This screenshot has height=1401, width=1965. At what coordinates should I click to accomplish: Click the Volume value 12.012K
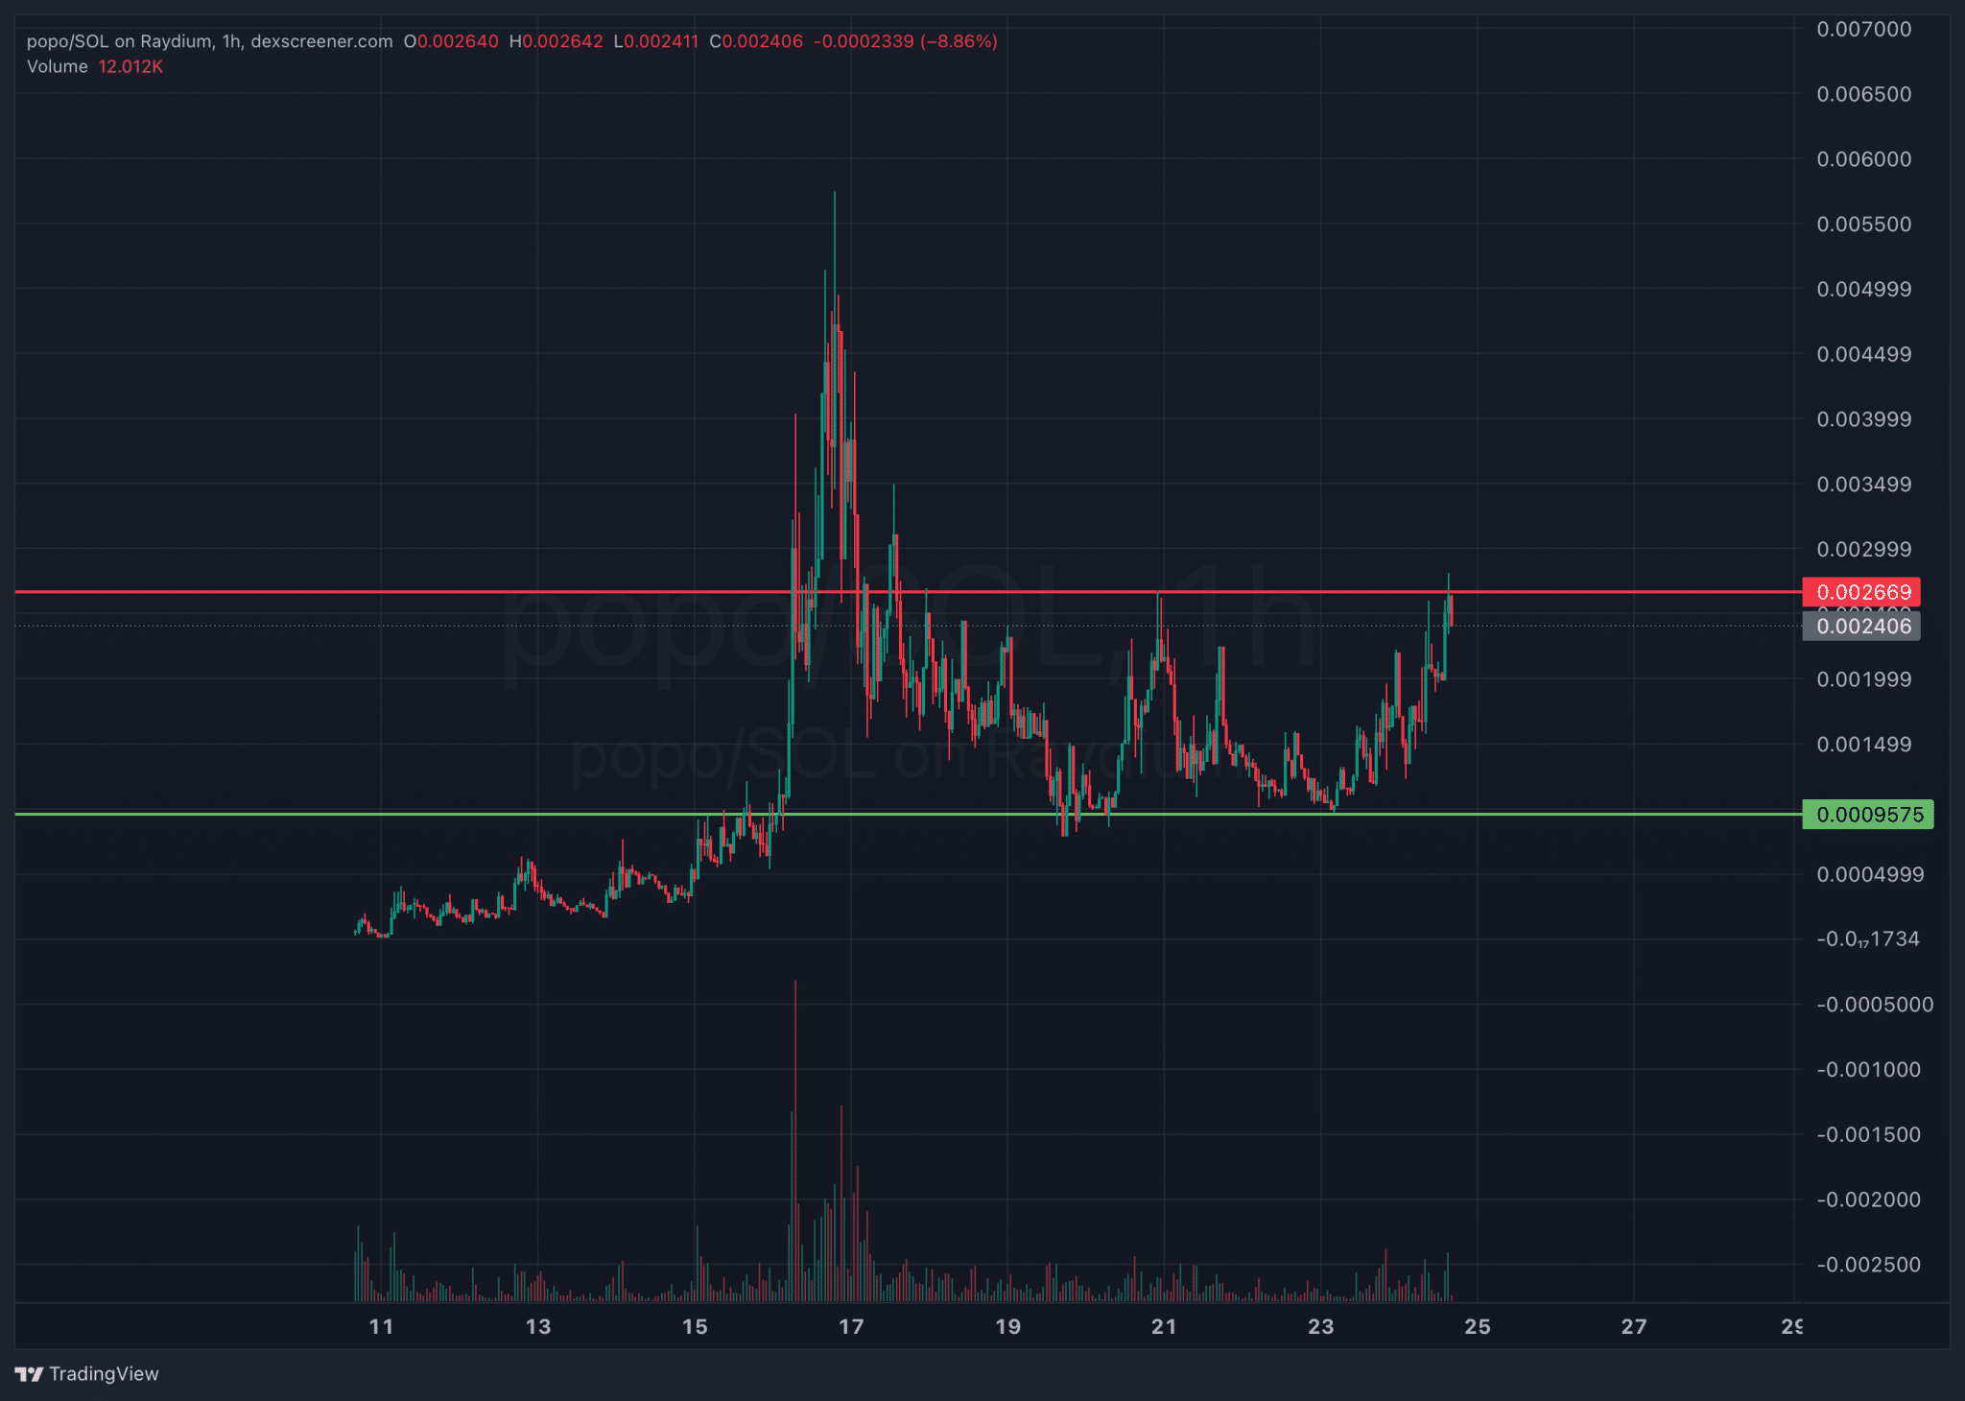(130, 66)
